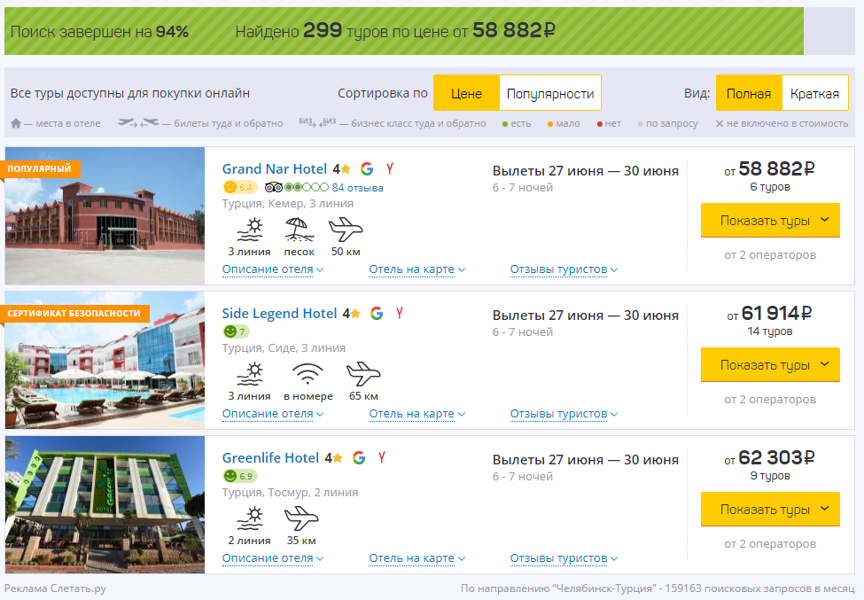Image resolution: width=864 pixels, height=600 pixels.
Task: Click Google icon next to Side Legend Hotel
Action: [x=377, y=313]
